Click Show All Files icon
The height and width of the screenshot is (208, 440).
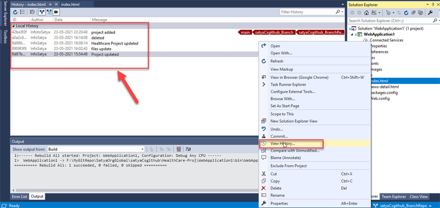(x=421, y=12)
